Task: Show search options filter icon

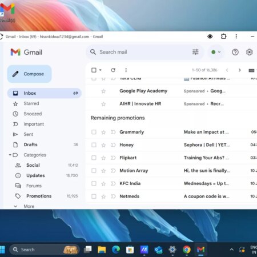Action: click(x=195, y=52)
